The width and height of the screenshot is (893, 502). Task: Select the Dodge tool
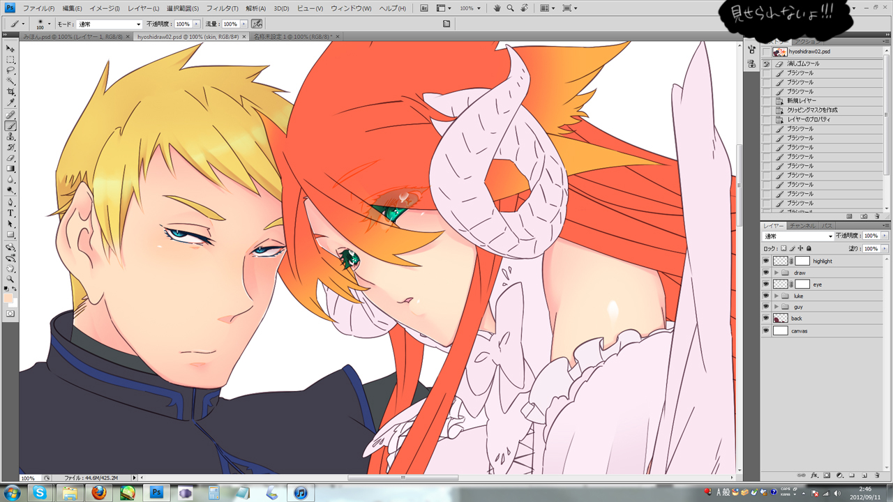coord(10,190)
